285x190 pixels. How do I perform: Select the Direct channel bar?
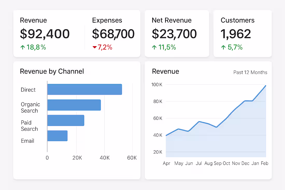point(84,89)
